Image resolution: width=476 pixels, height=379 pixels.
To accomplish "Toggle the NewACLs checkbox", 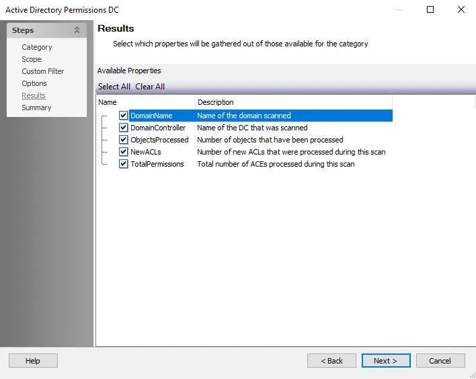I will click(x=123, y=152).
